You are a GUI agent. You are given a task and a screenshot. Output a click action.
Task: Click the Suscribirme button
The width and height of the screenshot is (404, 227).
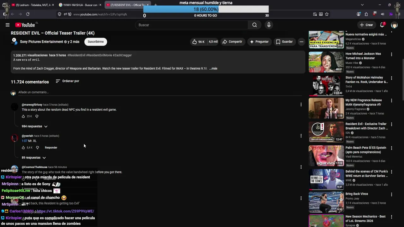(x=96, y=42)
